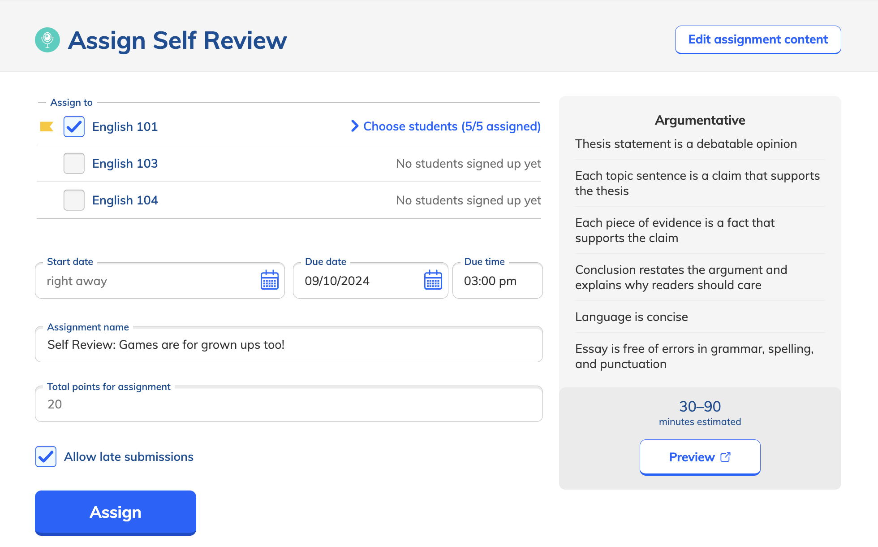Image resolution: width=878 pixels, height=547 pixels.
Task: Click the yellow flag beside English 101
Action: 47,126
